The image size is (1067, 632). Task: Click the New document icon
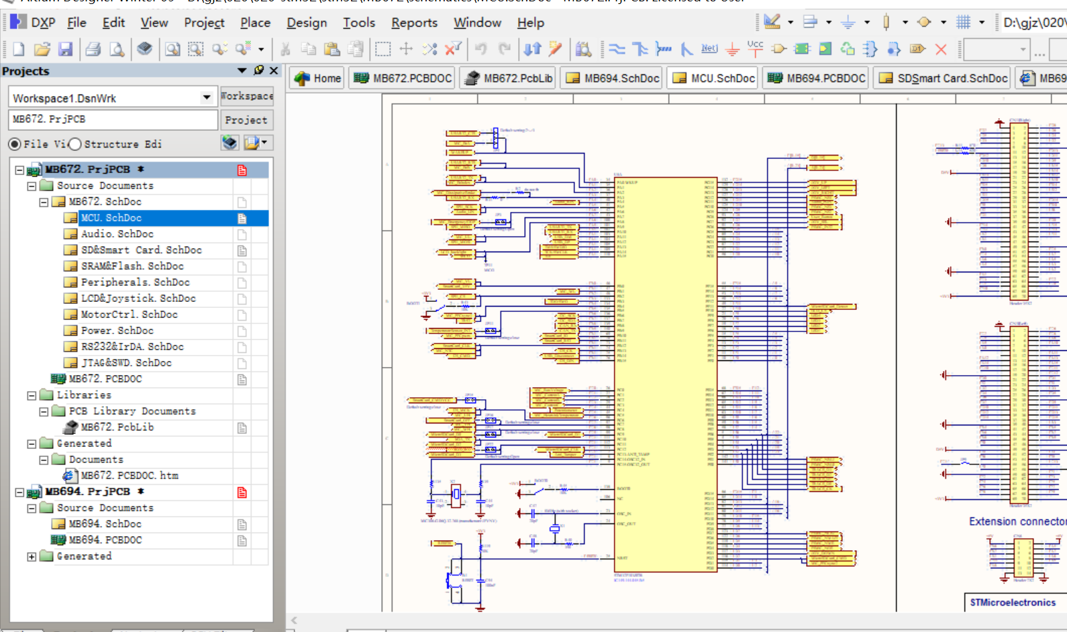pos(19,49)
